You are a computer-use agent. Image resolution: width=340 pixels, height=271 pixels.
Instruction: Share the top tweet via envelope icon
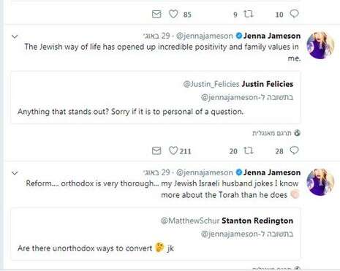point(156,14)
